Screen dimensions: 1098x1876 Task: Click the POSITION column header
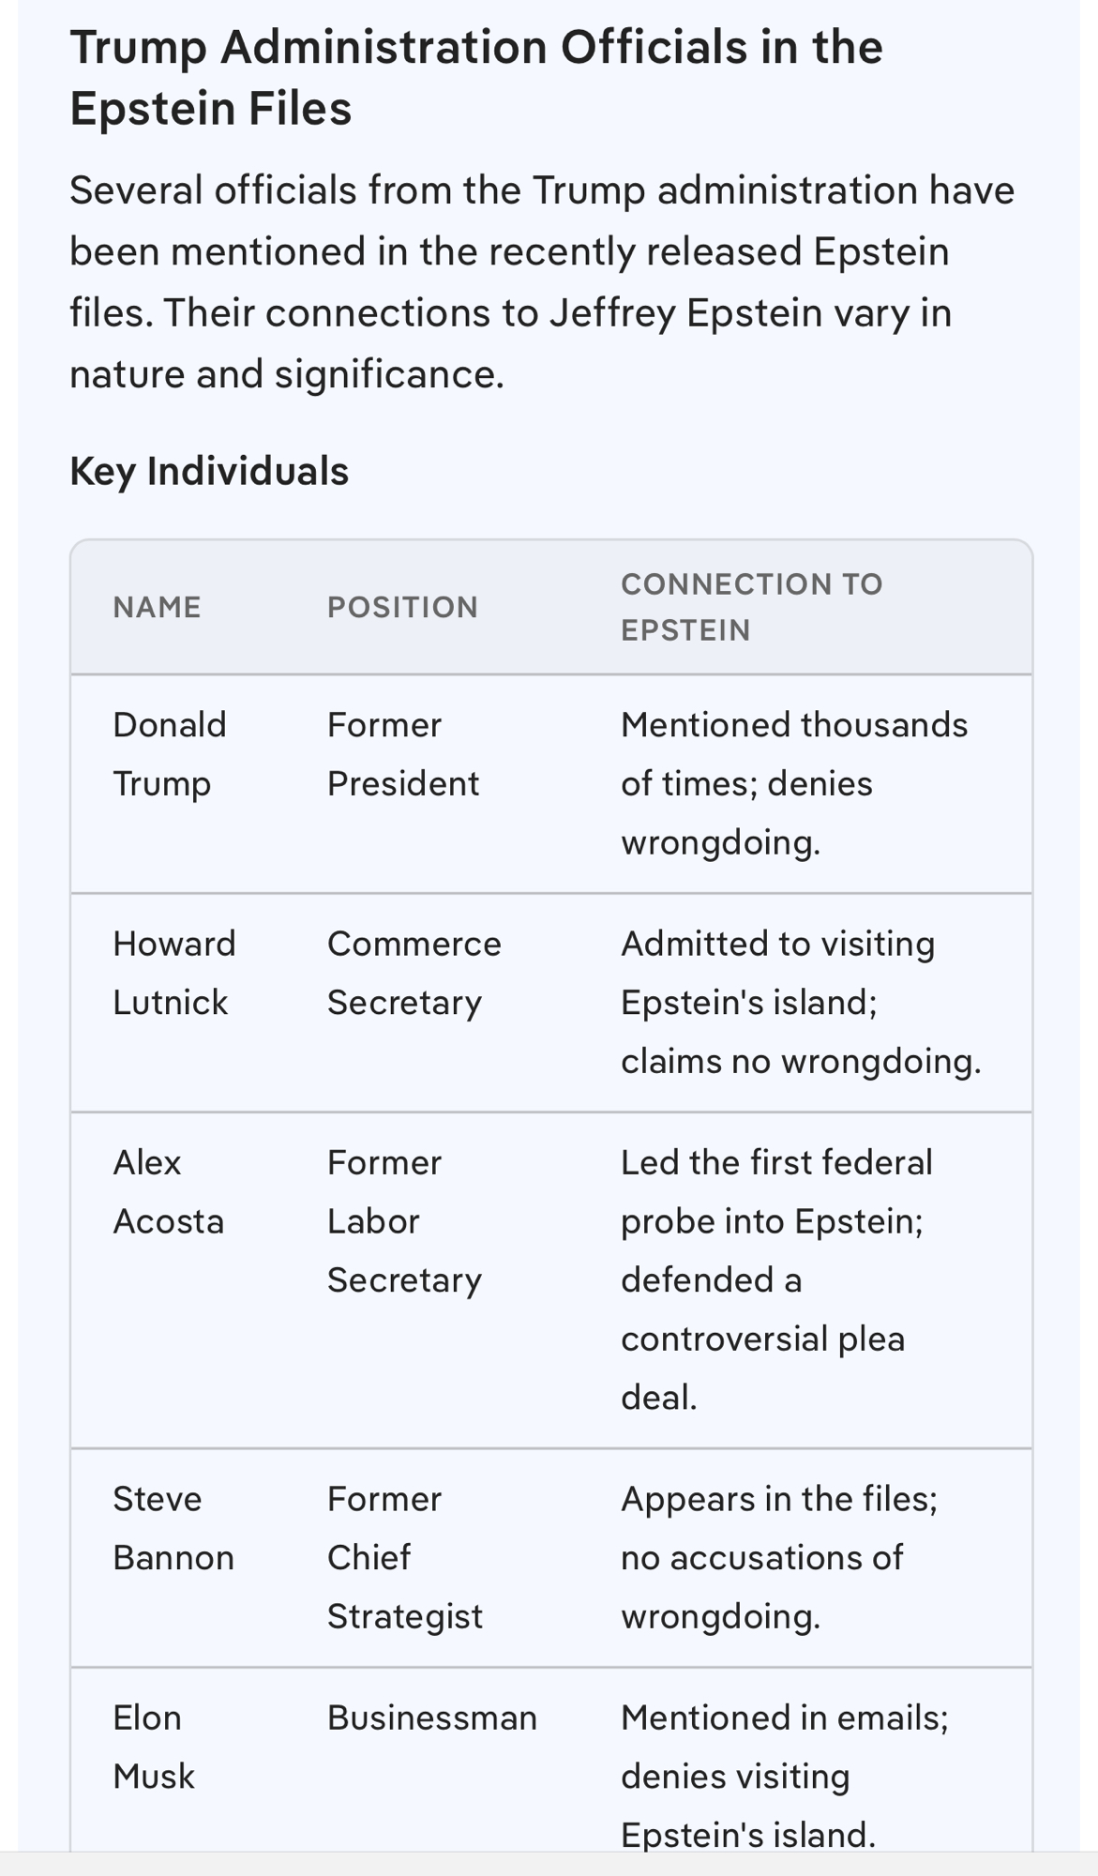402,607
